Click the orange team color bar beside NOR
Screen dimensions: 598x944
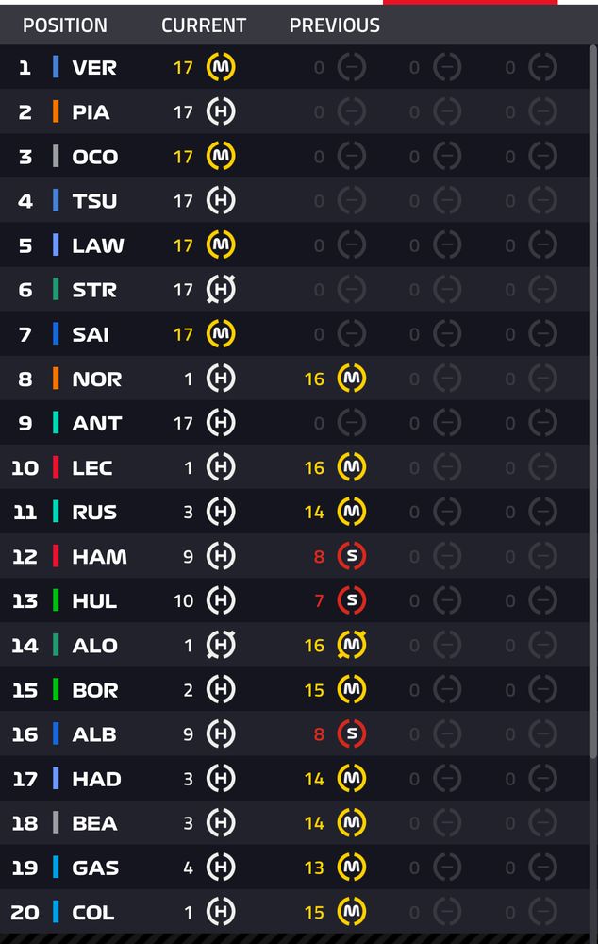(x=57, y=379)
